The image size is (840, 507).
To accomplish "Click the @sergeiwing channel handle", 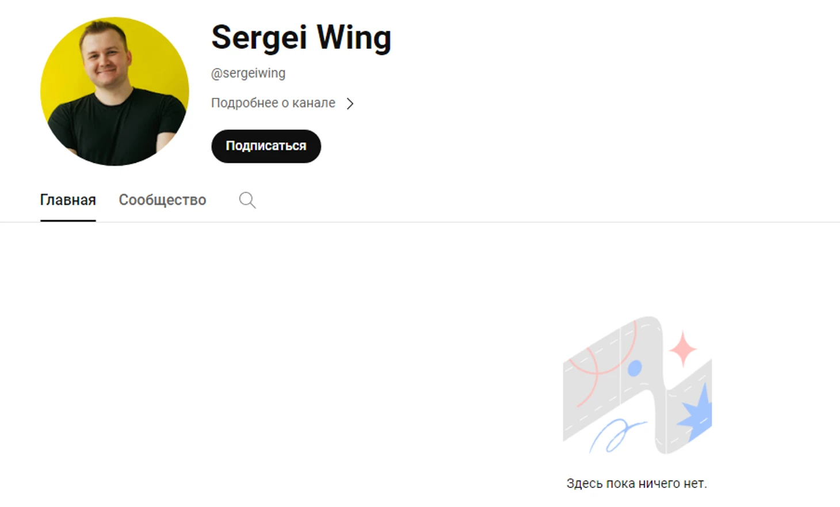I will (248, 73).
